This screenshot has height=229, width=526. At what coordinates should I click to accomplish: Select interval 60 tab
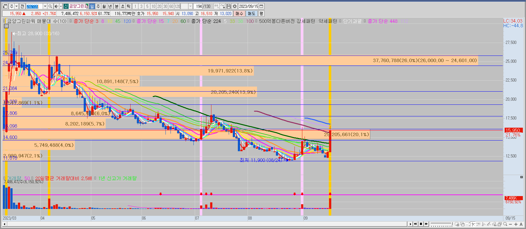171,6
